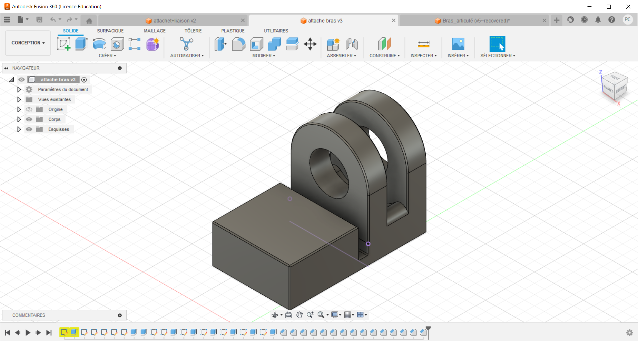Select the Offset Face tool
The width and height of the screenshot is (638, 341).
[292, 44]
